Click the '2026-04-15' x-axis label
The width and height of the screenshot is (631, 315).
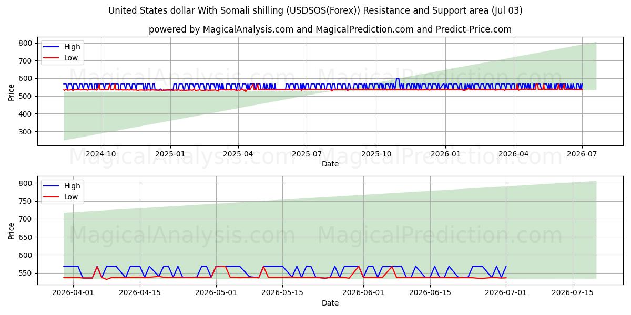[140, 294]
